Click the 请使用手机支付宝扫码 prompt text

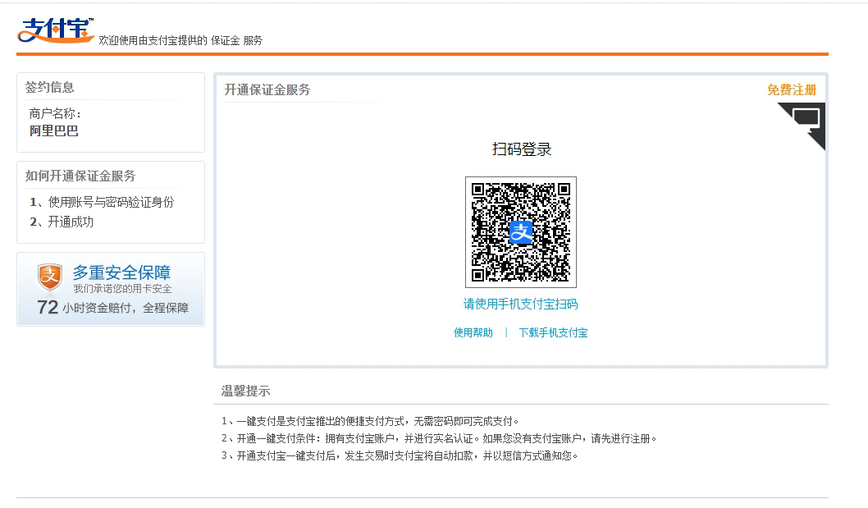pos(520,304)
